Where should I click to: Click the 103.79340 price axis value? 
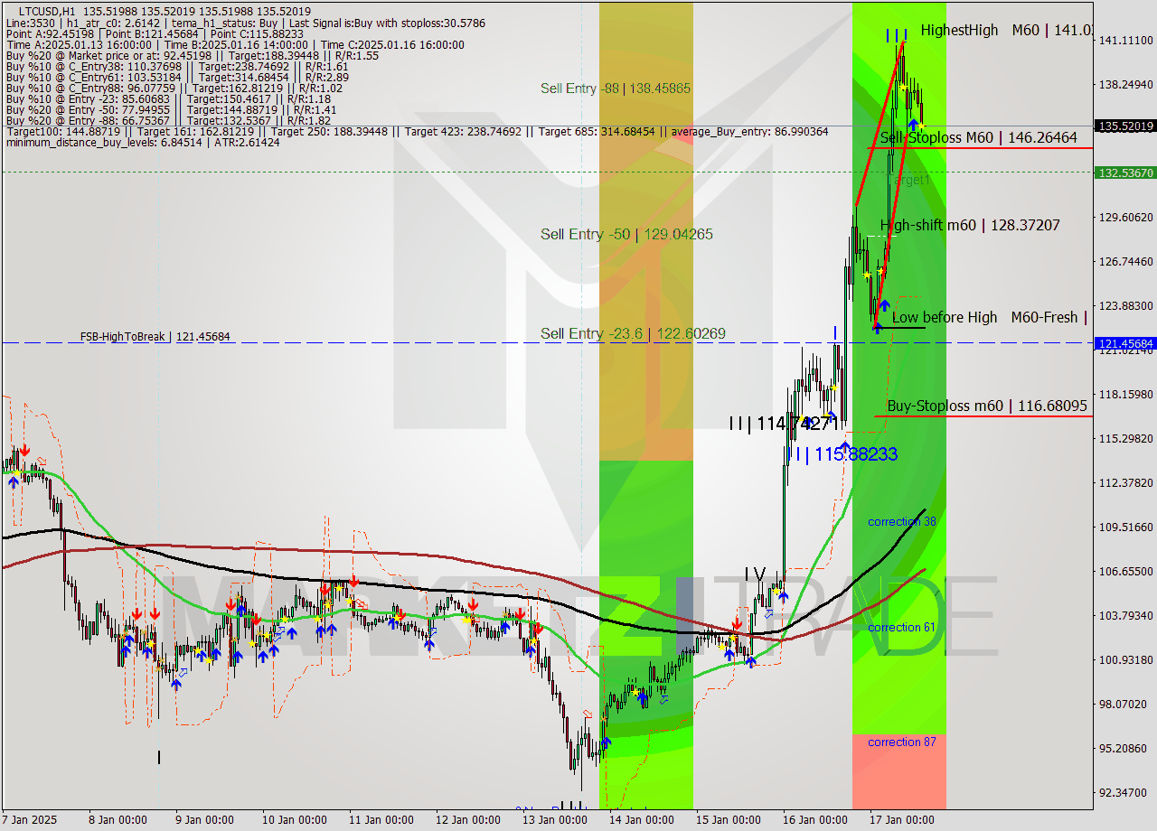(x=1125, y=615)
